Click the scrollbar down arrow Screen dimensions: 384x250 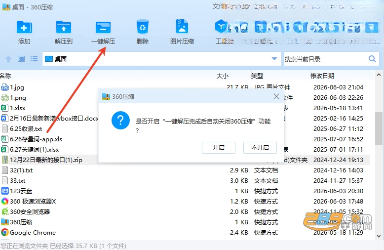click(x=379, y=236)
